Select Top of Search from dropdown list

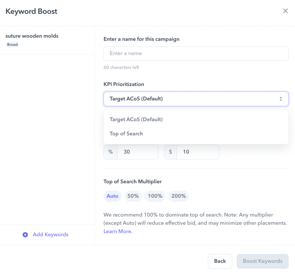click(126, 134)
